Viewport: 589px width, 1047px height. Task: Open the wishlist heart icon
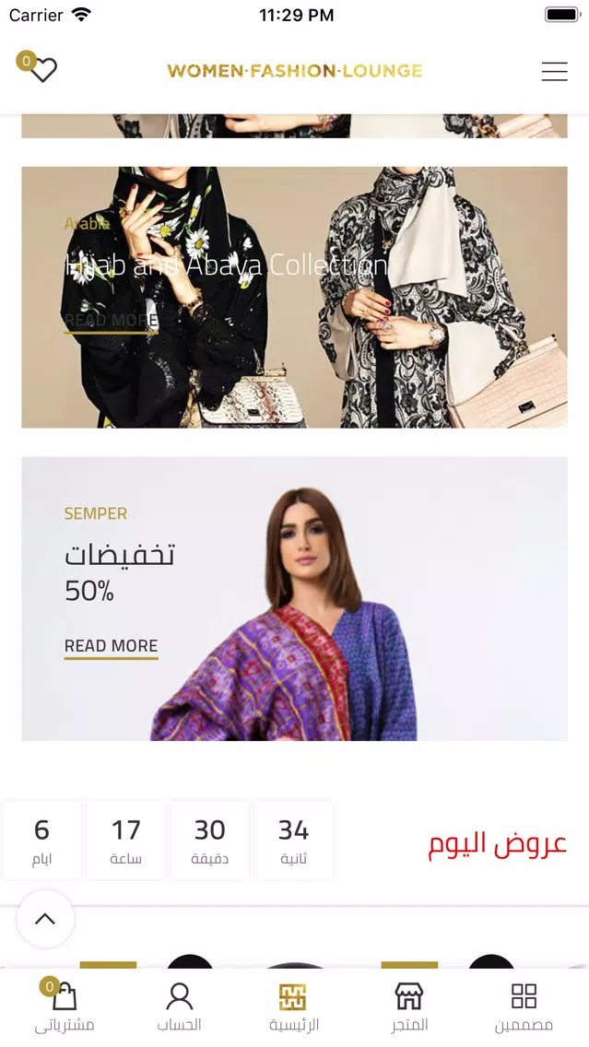coord(44,71)
